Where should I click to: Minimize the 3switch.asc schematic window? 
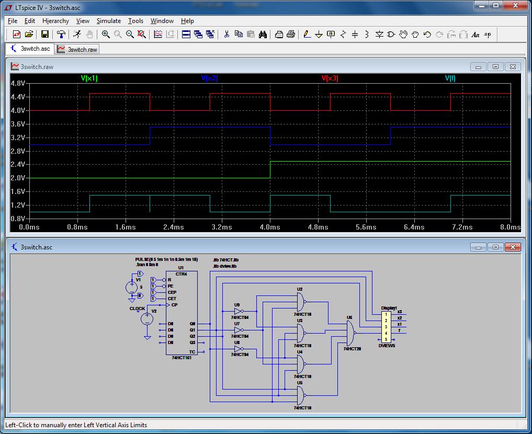[x=479, y=247]
